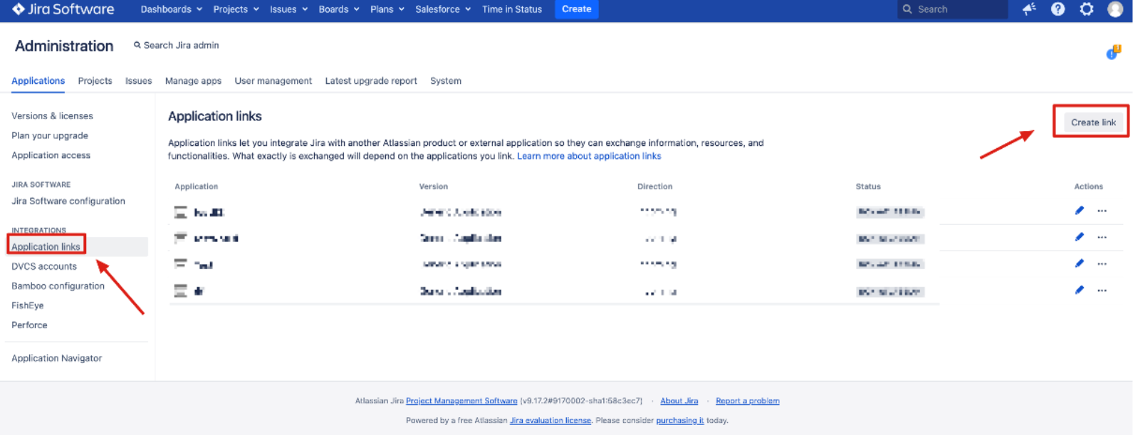Open Time in Status menu item
1133x435 pixels.
pos(512,9)
